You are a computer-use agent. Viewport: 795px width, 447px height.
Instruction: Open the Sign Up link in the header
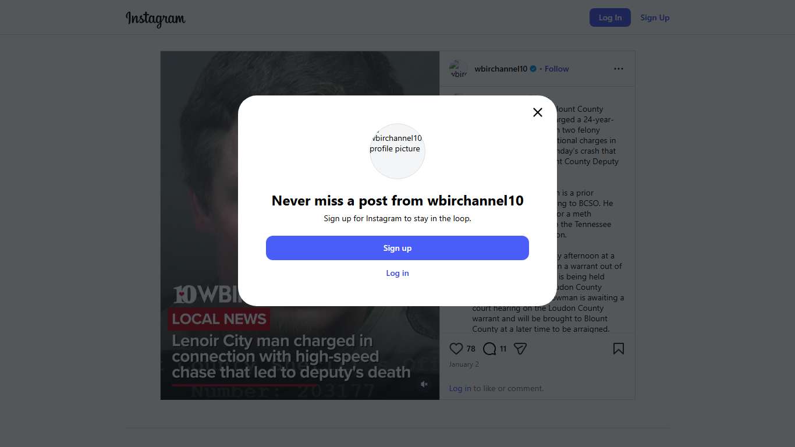click(655, 17)
